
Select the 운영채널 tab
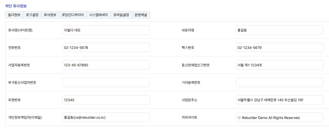[141, 15]
